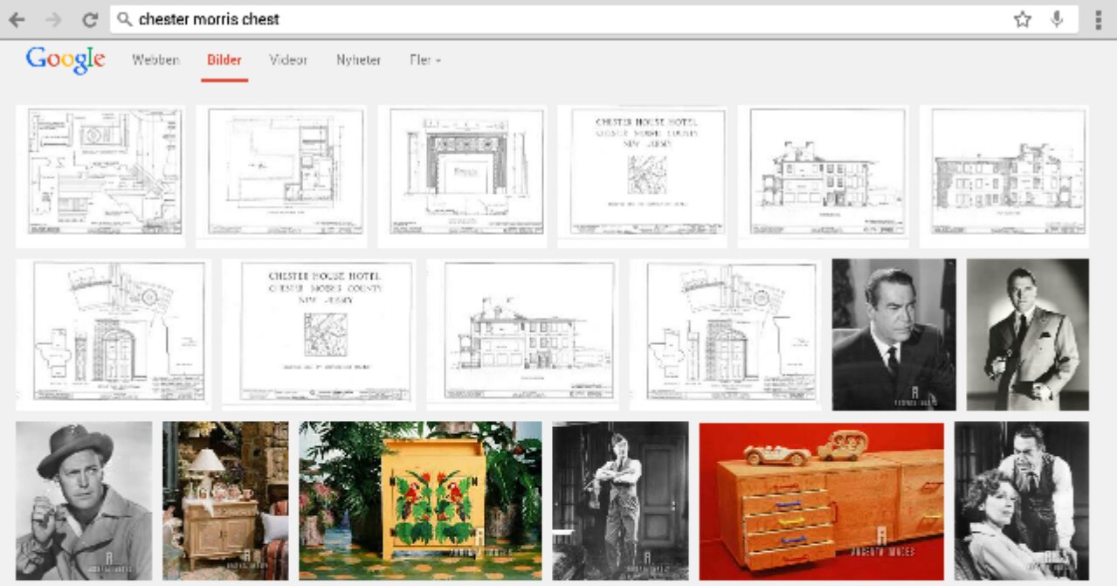
Task: Select the wooden dresser on red background
Action: coord(821,501)
